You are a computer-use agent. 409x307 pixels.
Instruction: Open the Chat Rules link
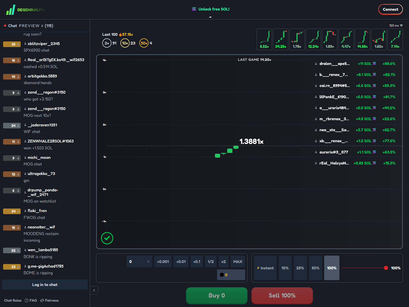pos(13,300)
